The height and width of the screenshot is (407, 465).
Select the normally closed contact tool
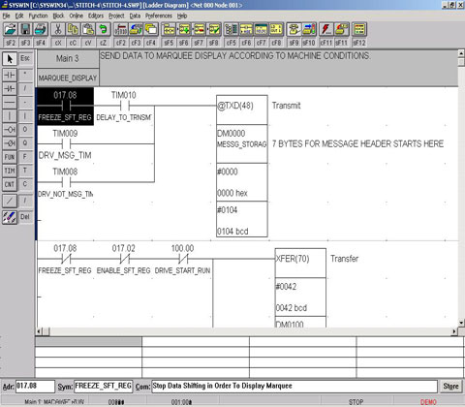click(x=10, y=88)
